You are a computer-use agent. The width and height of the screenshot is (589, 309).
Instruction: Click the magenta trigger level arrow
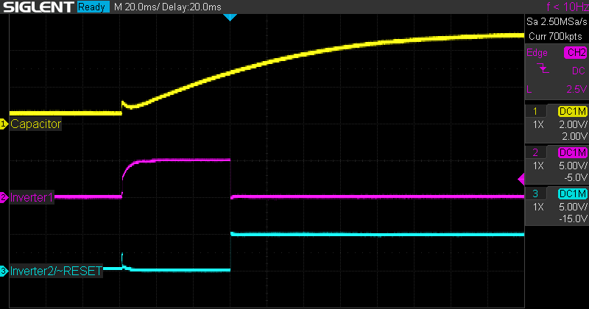[521, 179]
